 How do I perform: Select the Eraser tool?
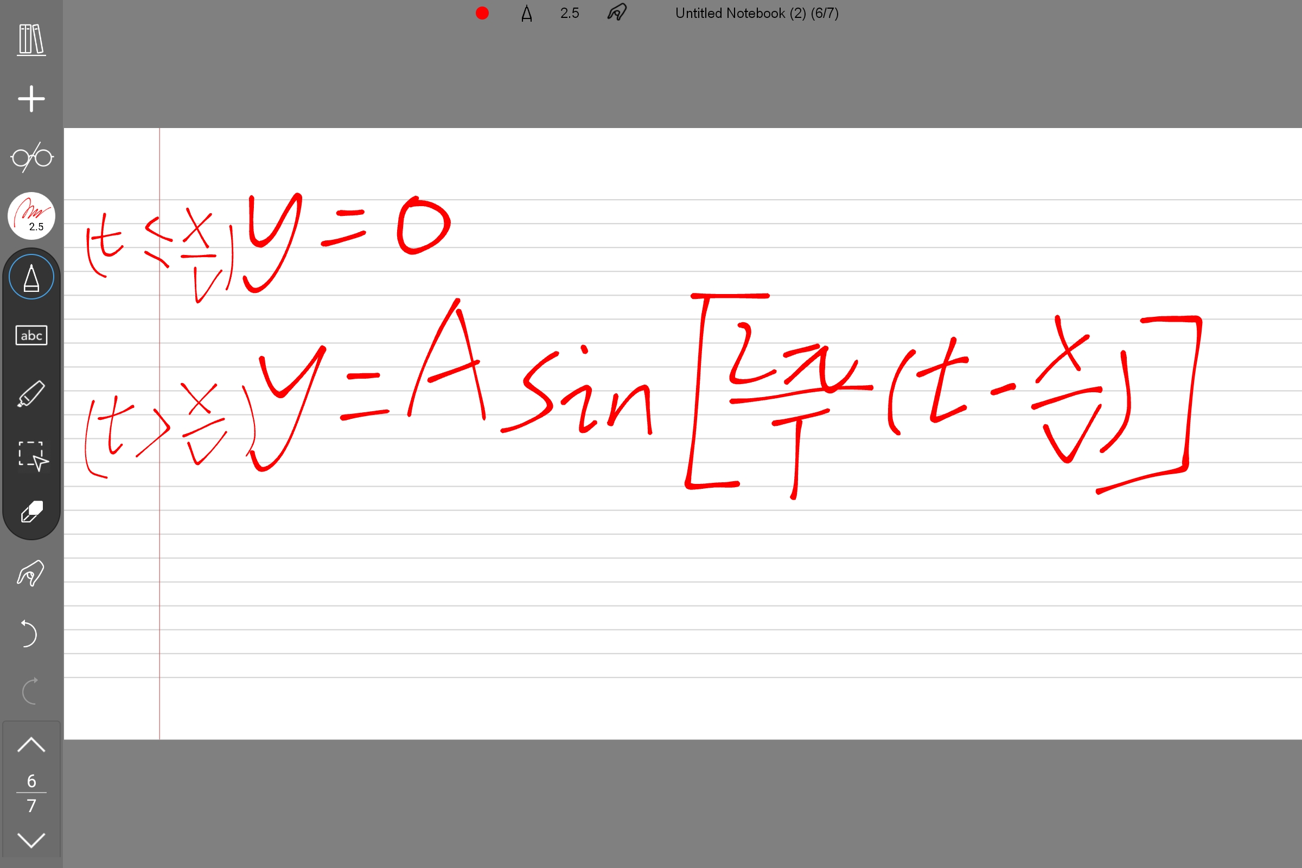31,512
